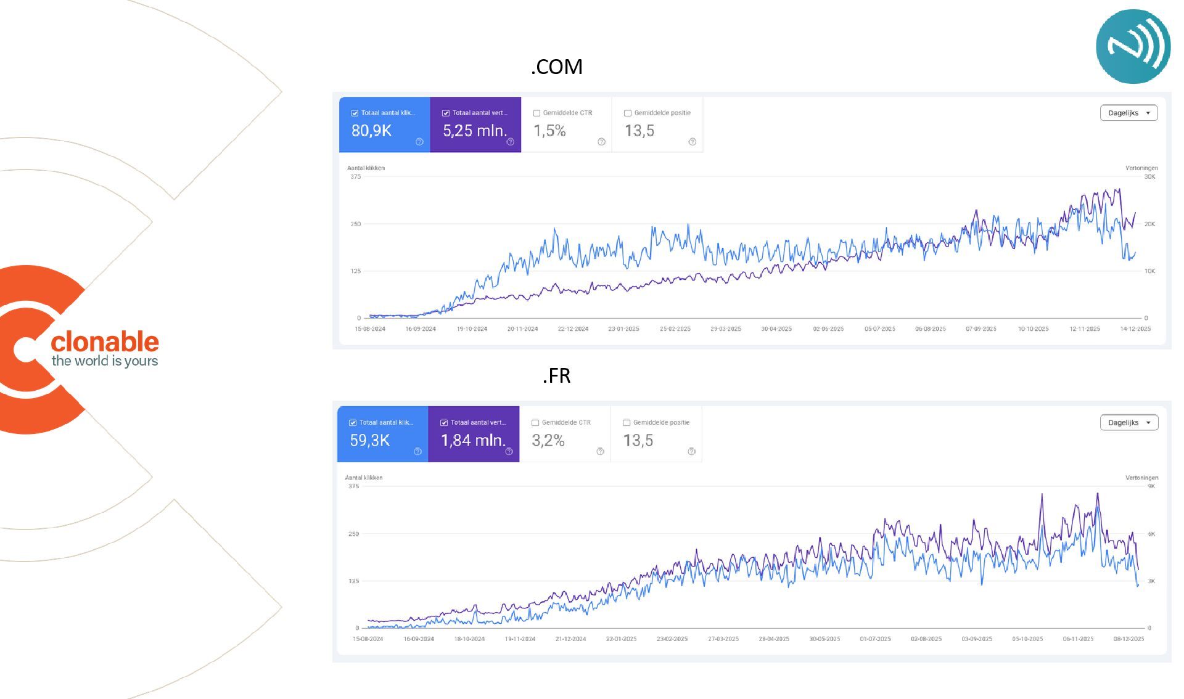Click help icon on .COM impressions card

511,142
